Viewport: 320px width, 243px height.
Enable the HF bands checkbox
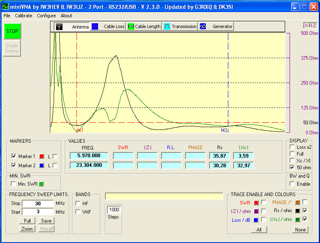(x=78, y=204)
